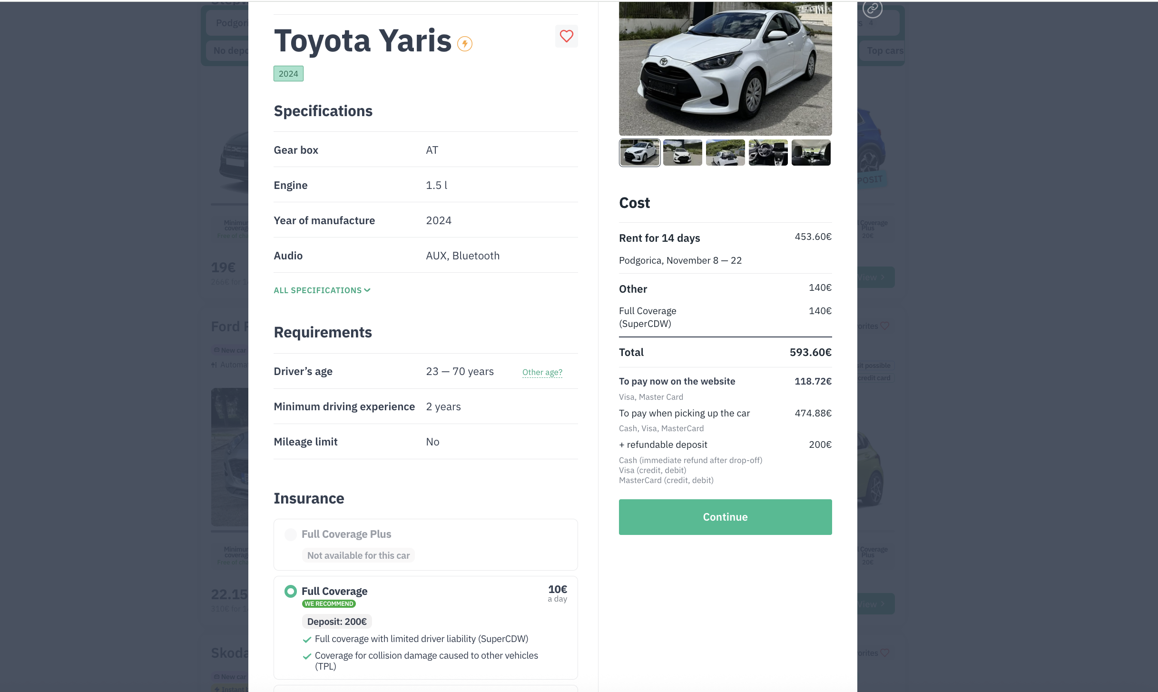The image size is (1158, 692).
Task: Click the heart icon on the Ford listing
Action: point(885,326)
